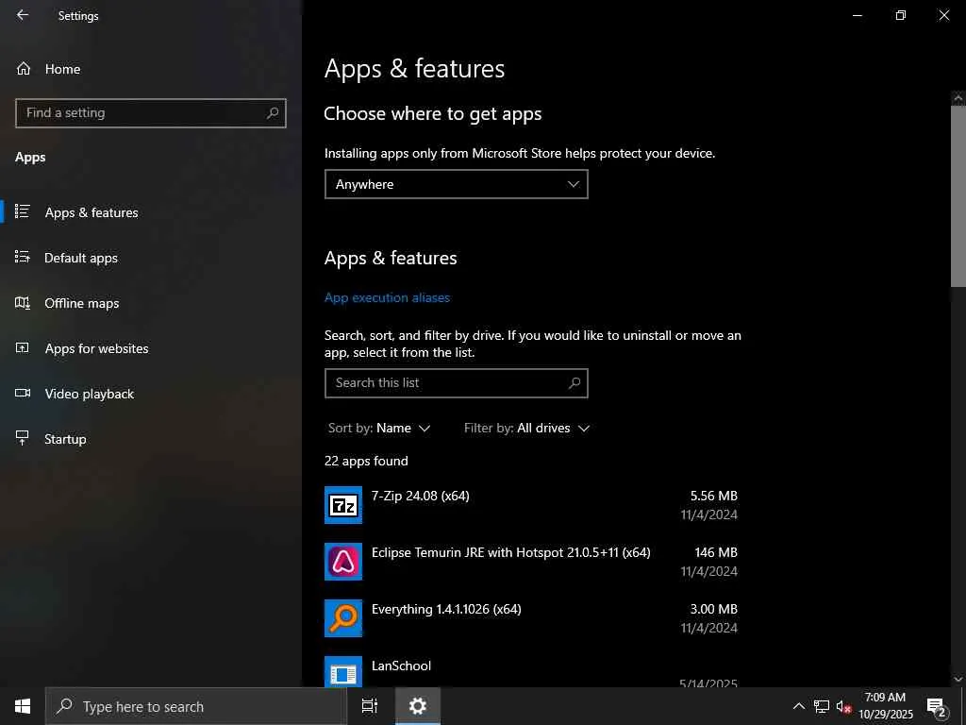Click the Default apps sidebar icon
This screenshot has width=966, height=725.
[23, 257]
